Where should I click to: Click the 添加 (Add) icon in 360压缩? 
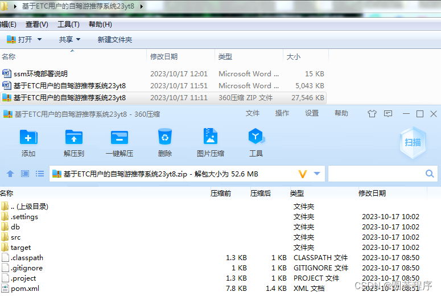click(28, 137)
